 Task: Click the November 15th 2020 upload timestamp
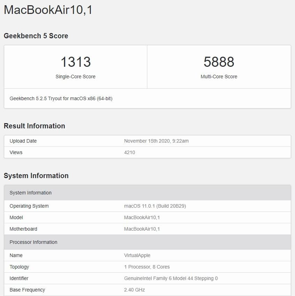coord(156,141)
